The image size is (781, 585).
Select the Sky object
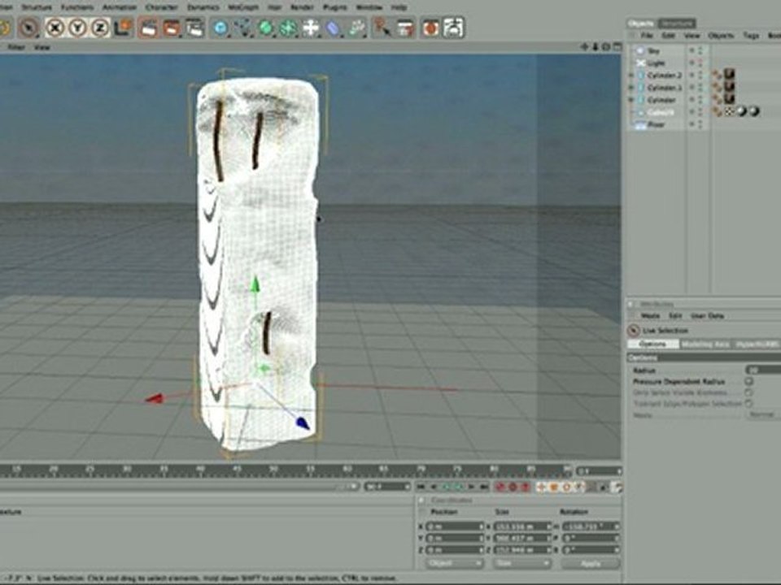point(653,50)
